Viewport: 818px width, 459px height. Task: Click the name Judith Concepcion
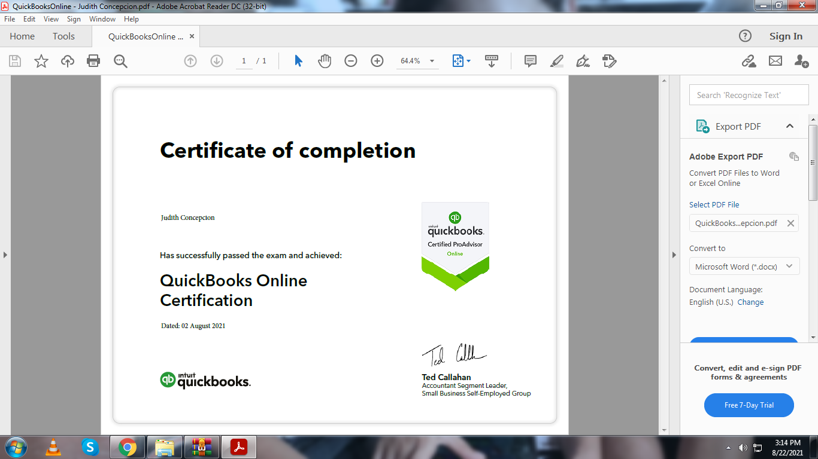(x=187, y=218)
